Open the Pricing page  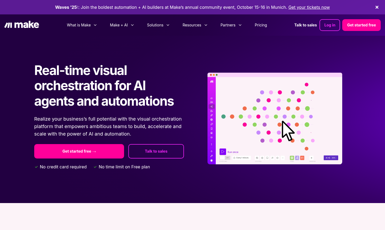(261, 25)
